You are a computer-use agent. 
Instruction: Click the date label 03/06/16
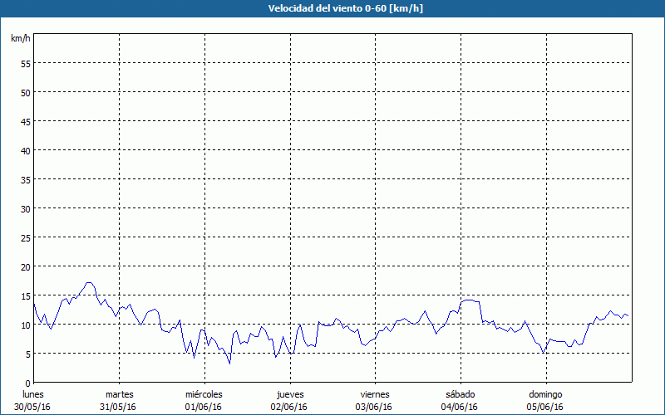(x=374, y=407)
